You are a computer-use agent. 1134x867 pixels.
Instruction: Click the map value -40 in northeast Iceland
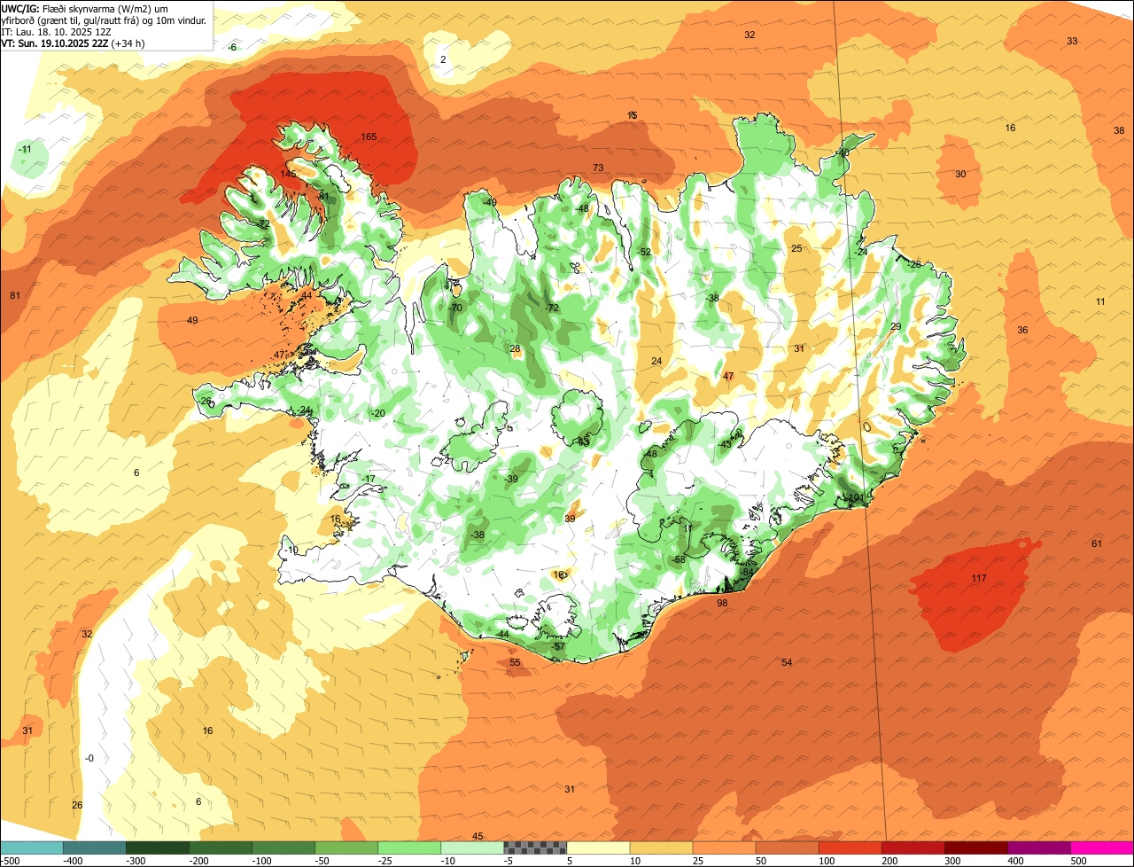click(x=843, y=152)
